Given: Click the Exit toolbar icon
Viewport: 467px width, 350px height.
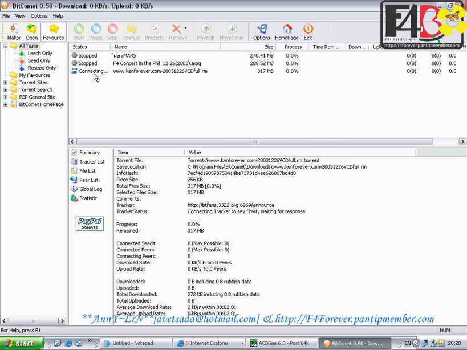Looking at the screenshot, I should [308, 32].
